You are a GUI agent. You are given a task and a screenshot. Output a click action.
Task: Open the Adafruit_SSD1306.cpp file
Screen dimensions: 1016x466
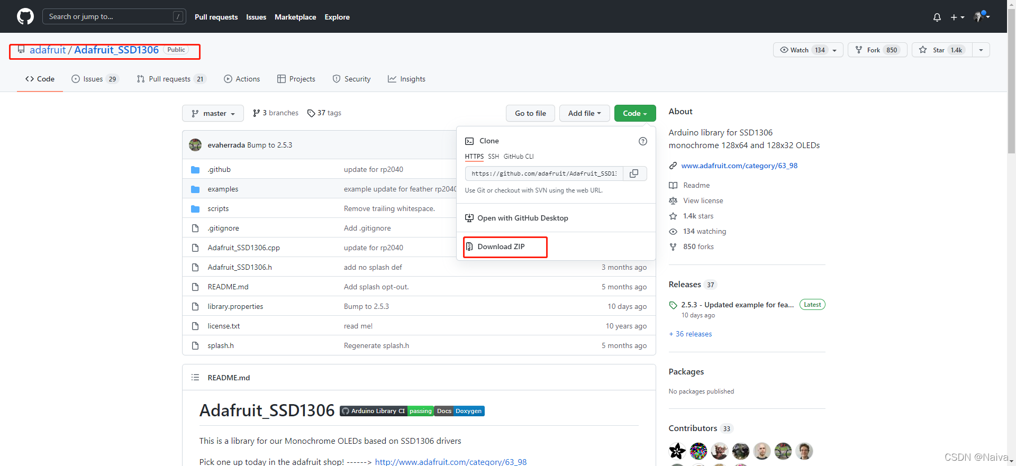(244, 248)
